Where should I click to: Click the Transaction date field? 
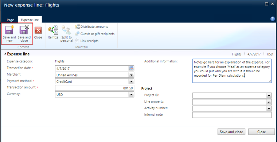(92, 68)
